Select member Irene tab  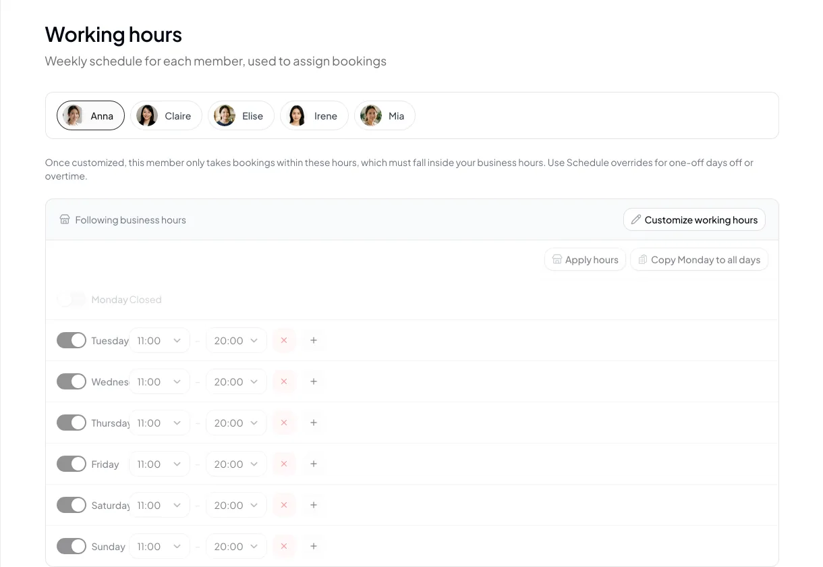314,115
